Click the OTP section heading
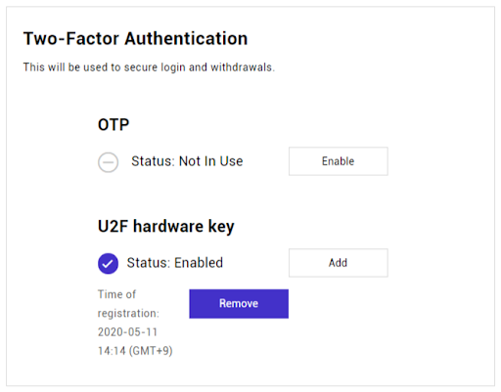The image size is (501, 392). point(114,124)
